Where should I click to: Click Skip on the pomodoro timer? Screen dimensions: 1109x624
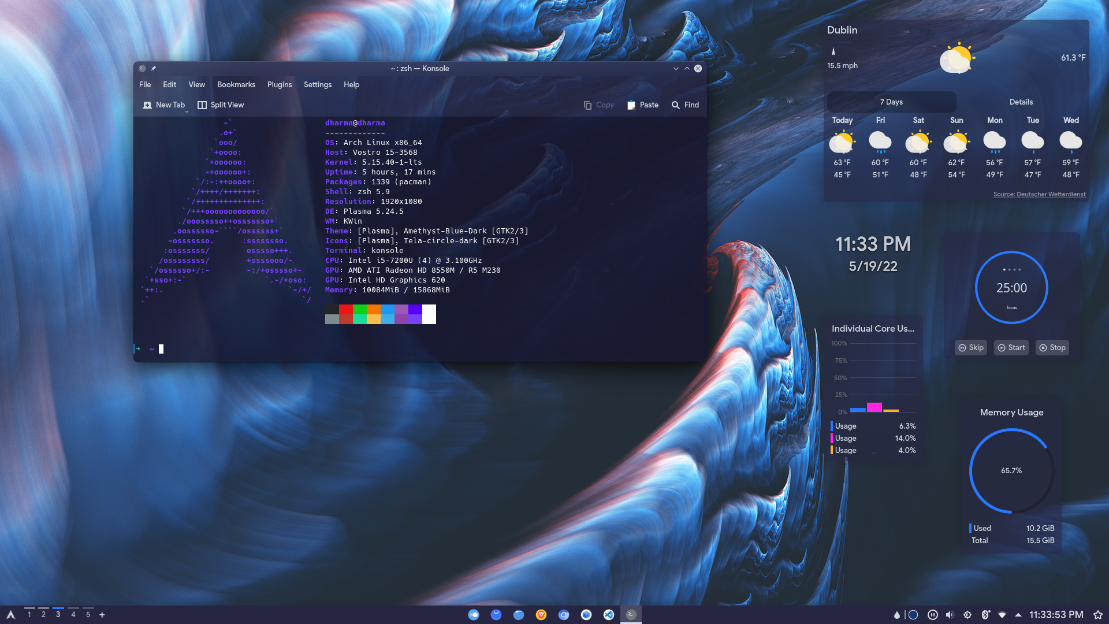tap(971, 347)
